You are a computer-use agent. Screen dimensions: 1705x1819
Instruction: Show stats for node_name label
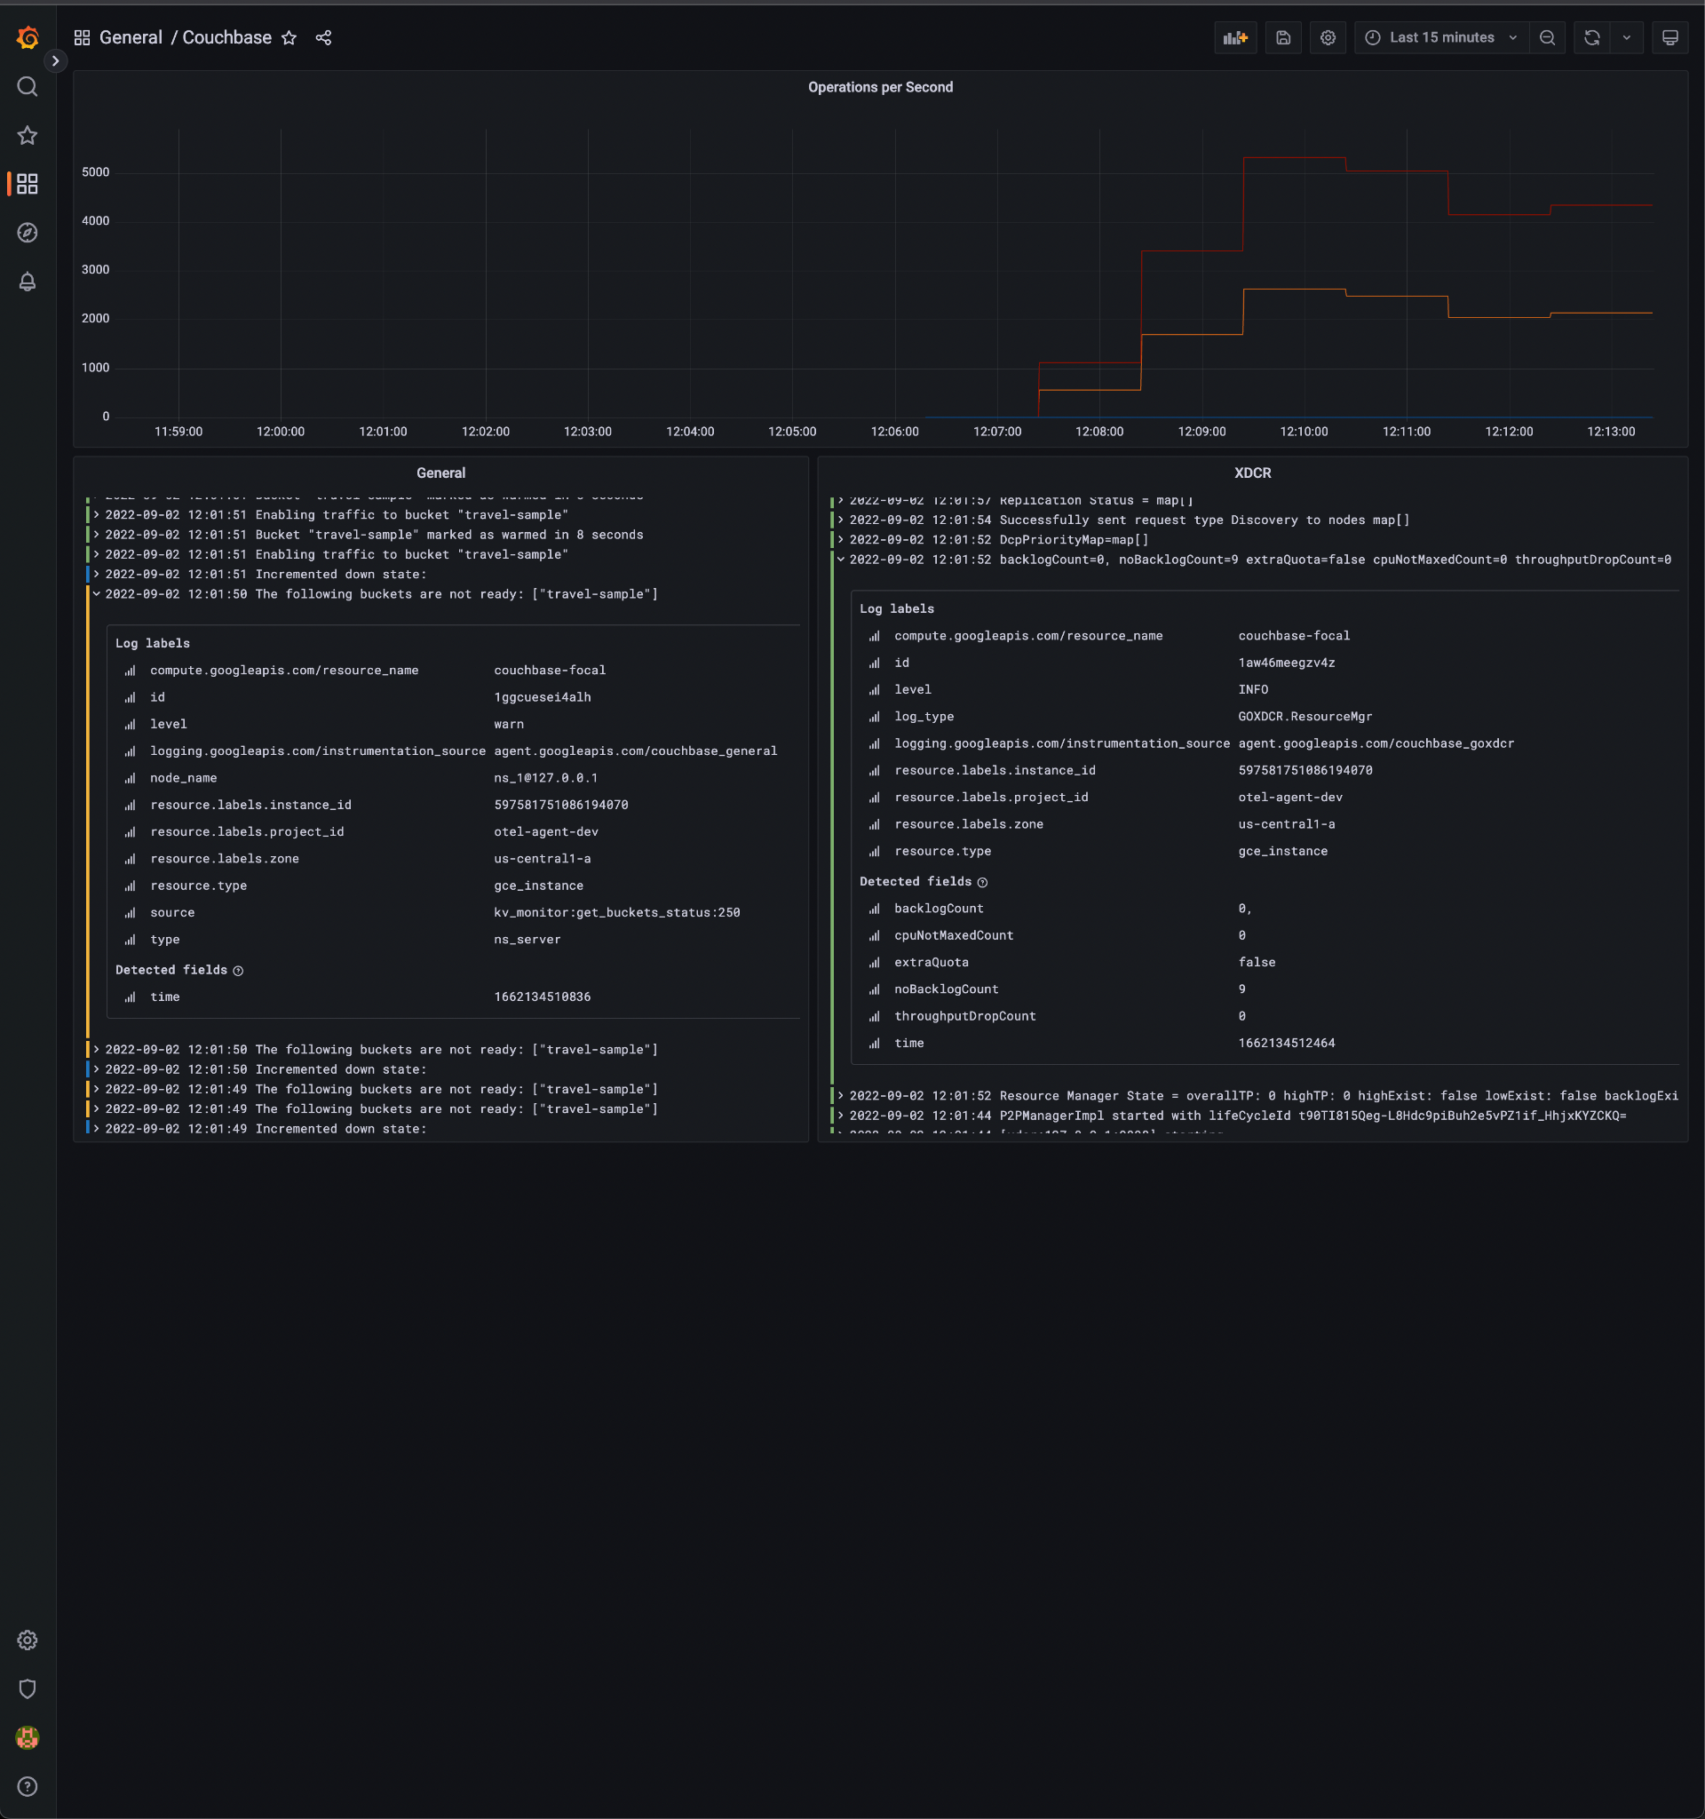coord(130,779)
